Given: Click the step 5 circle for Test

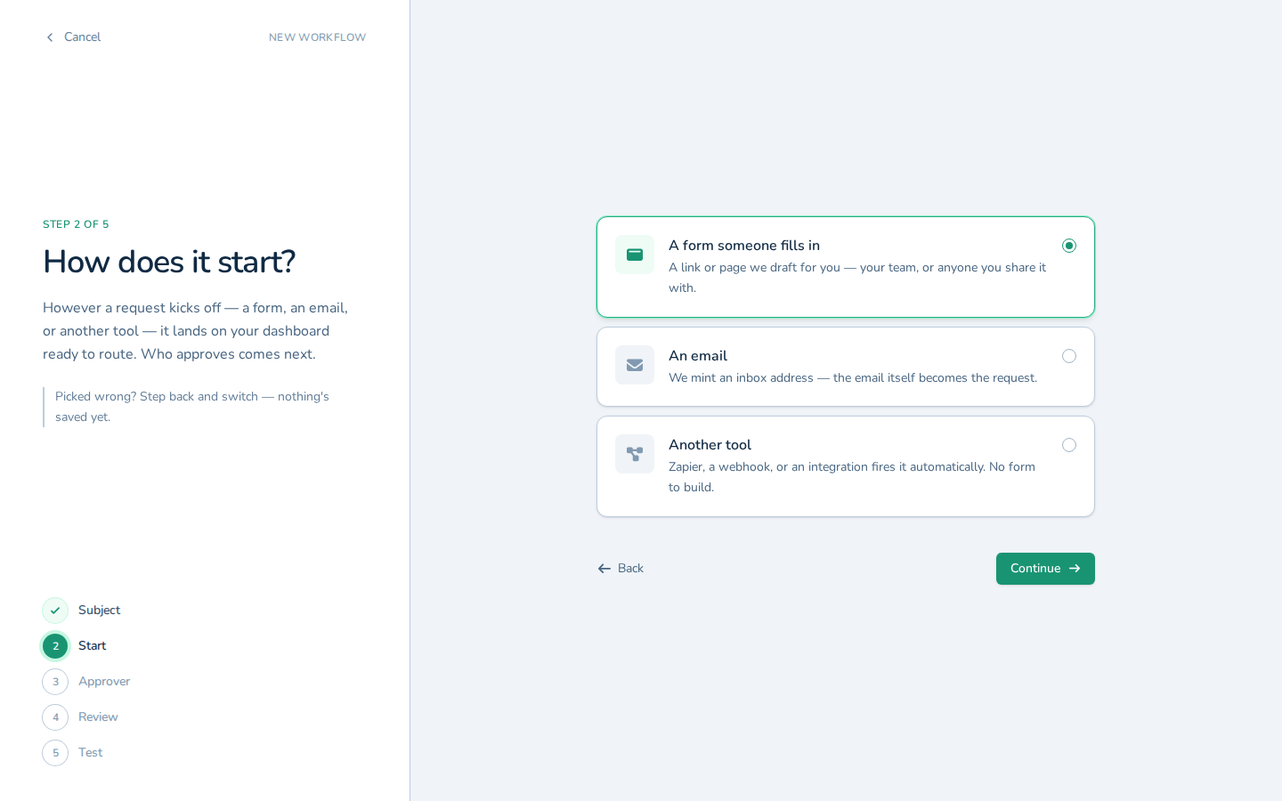Looking at the screenshot, I should click(55, 753).
